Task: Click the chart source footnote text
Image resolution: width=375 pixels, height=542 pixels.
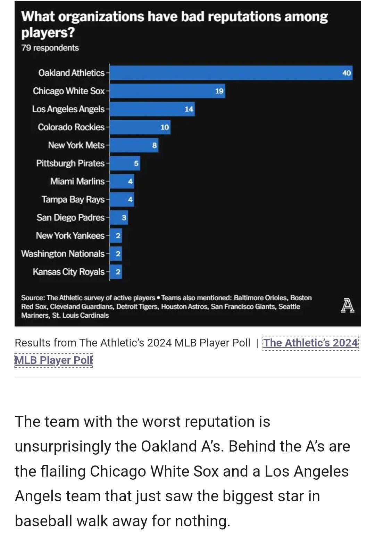Action: pyautogui.click(x=166, y=306)
